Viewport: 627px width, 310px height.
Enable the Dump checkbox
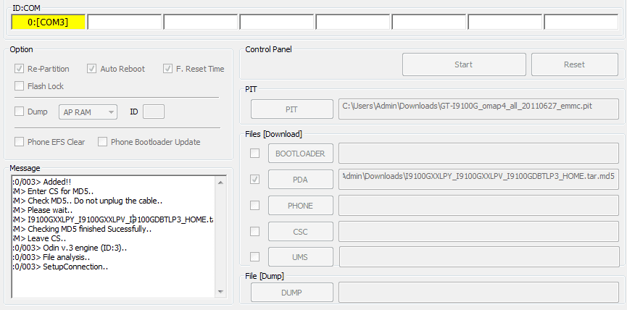tap(19, 112)
